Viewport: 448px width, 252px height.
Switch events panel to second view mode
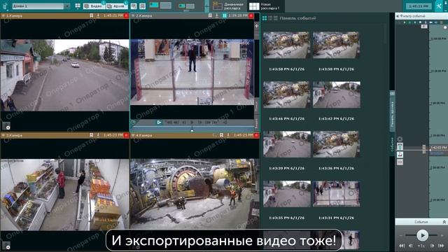270,18
